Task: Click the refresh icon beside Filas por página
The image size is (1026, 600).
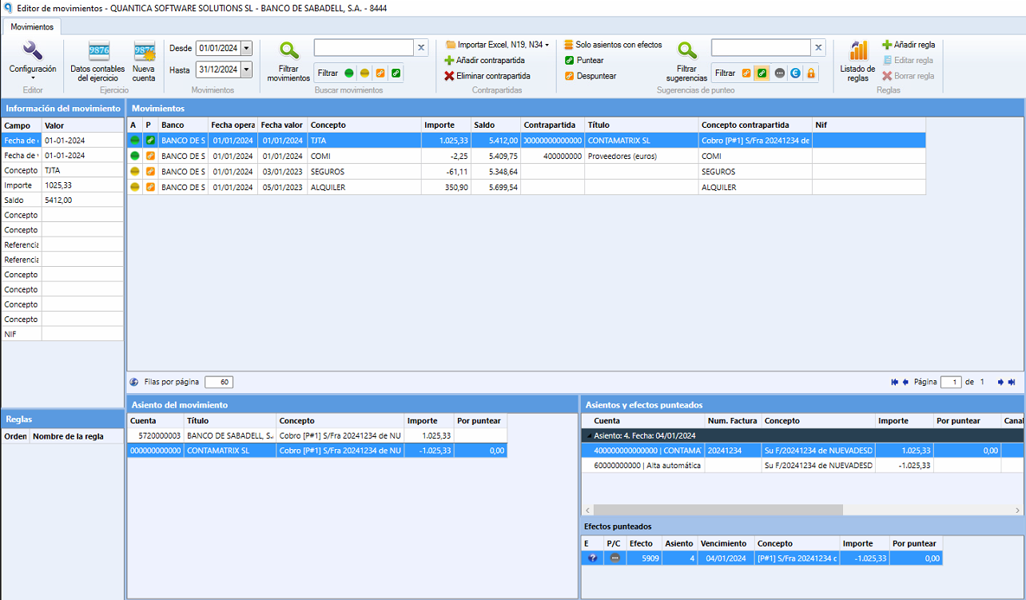Action: tap(134, 382)
